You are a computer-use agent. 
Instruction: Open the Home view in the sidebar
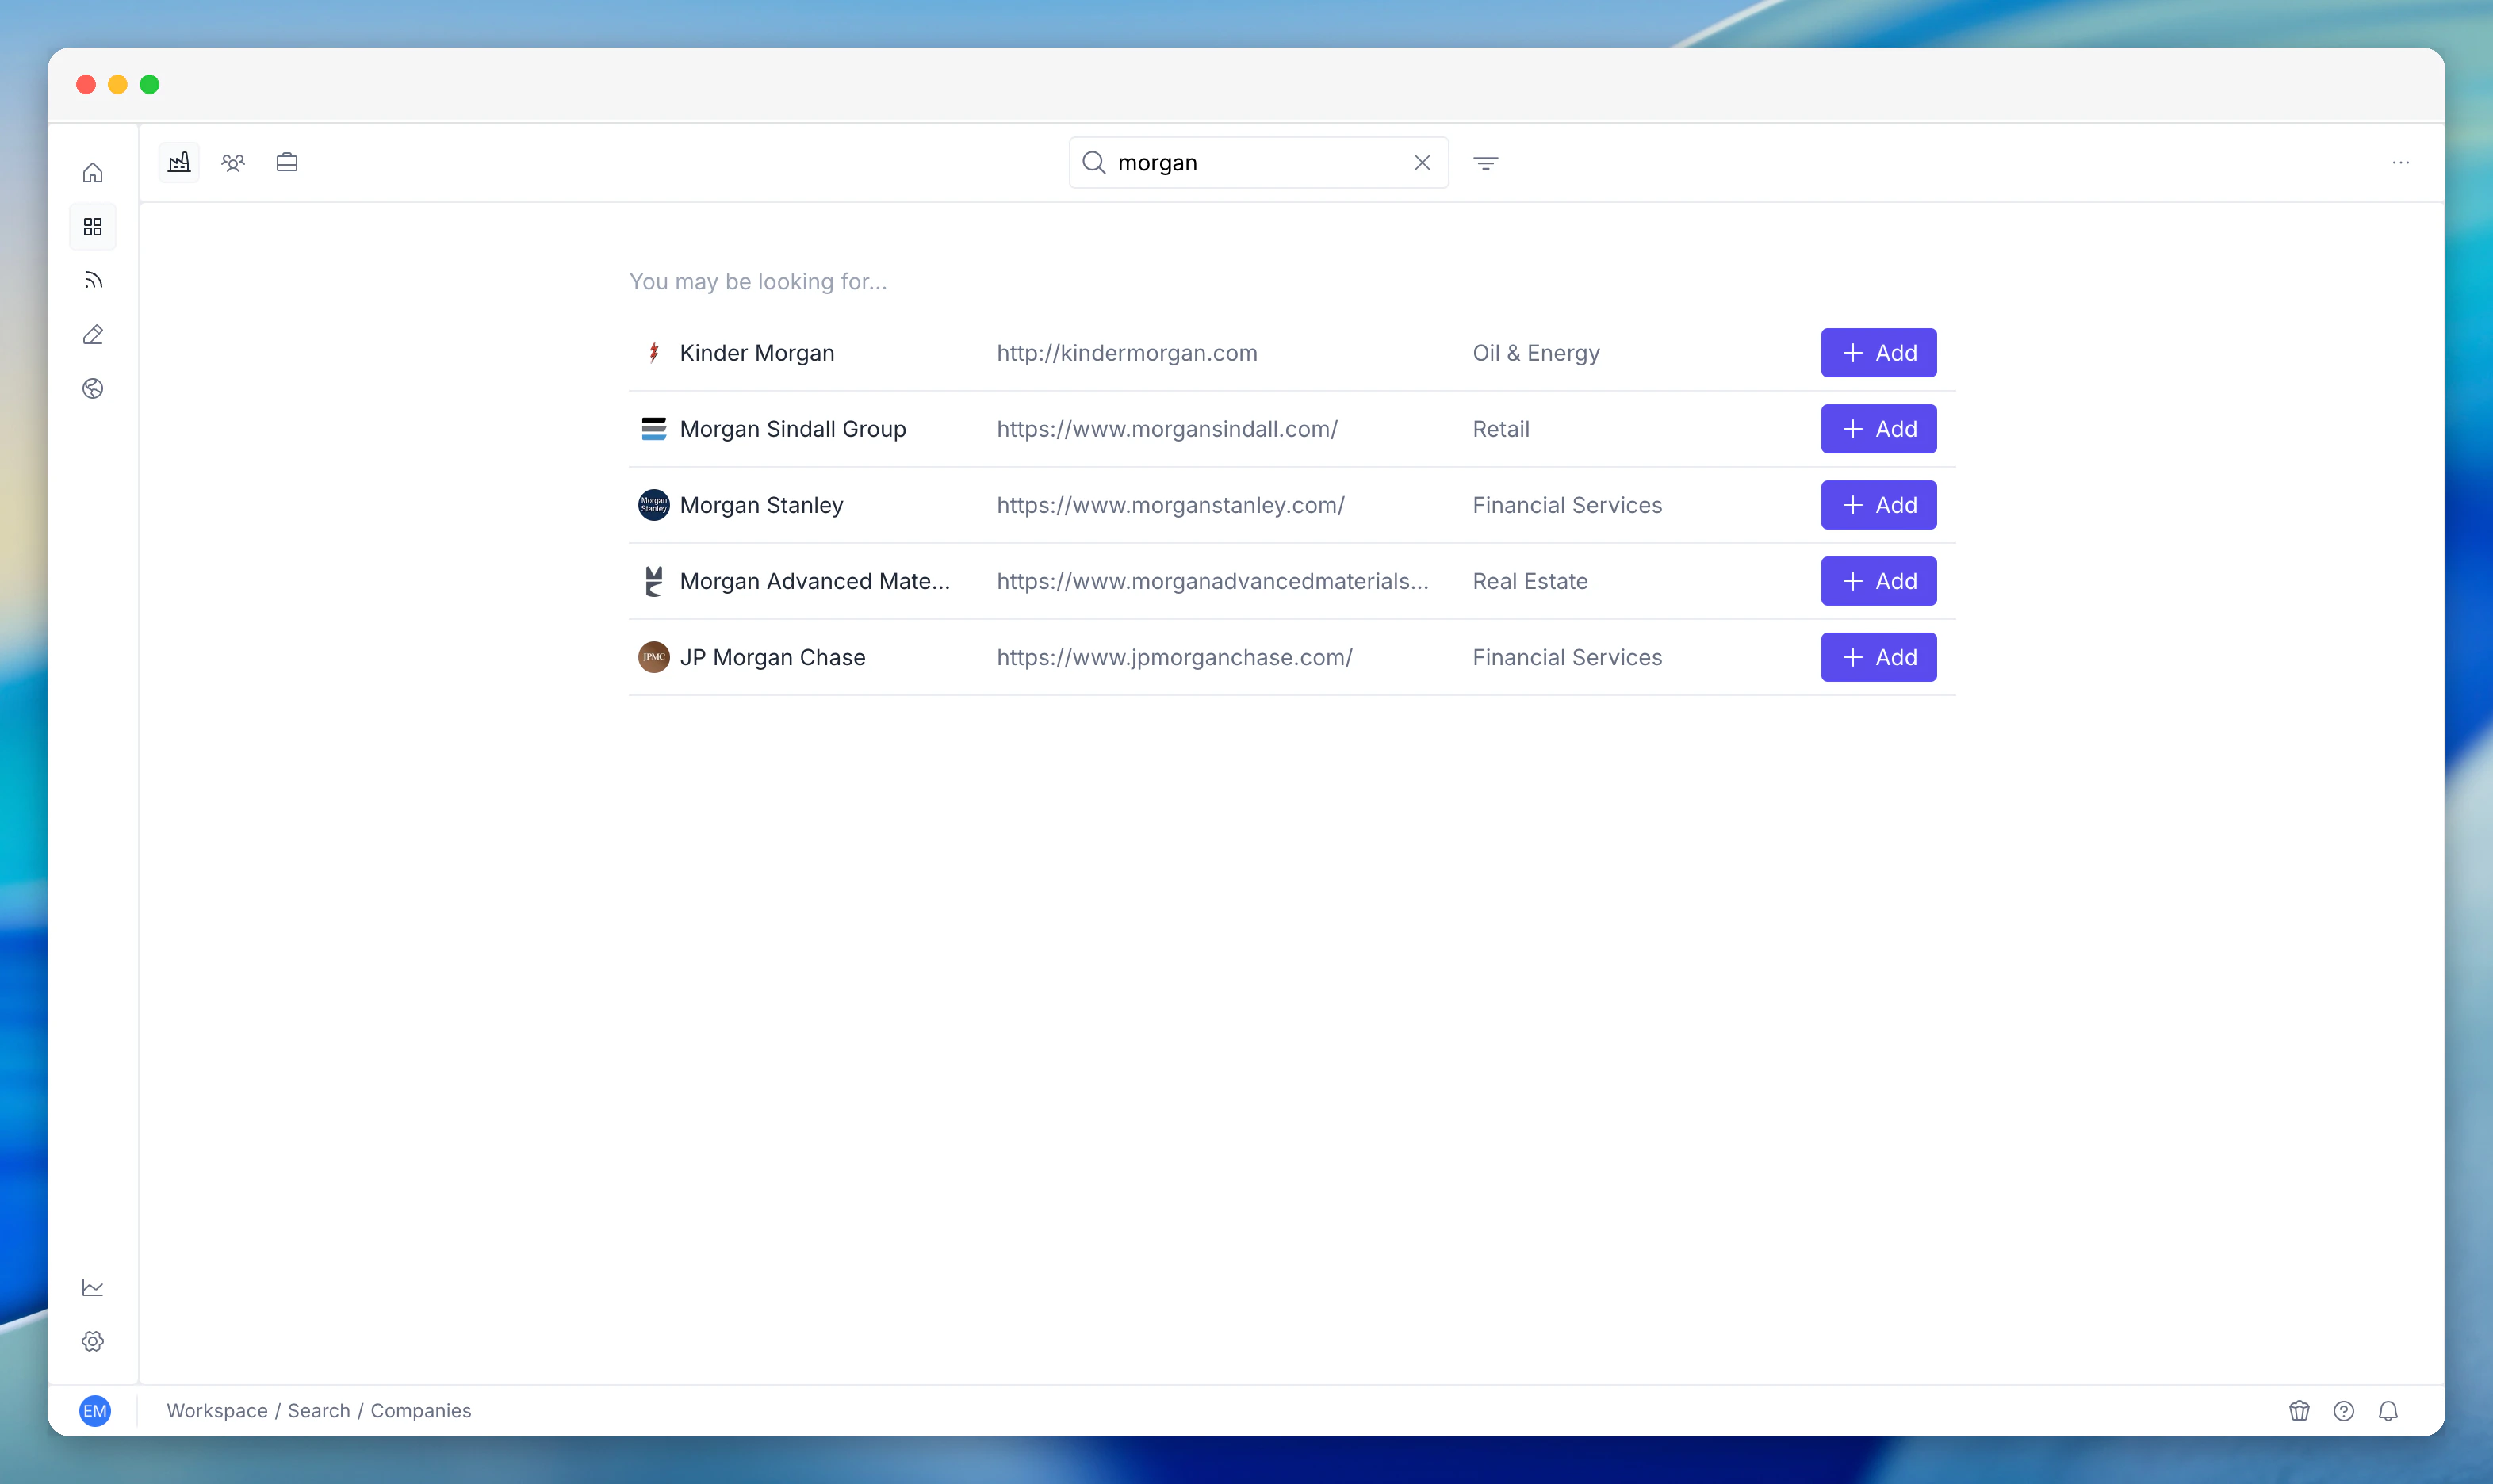click(92, 172)
